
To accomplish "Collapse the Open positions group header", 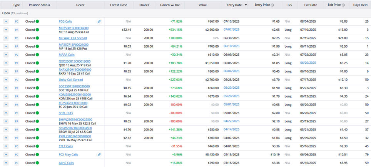I will (6, 13).
